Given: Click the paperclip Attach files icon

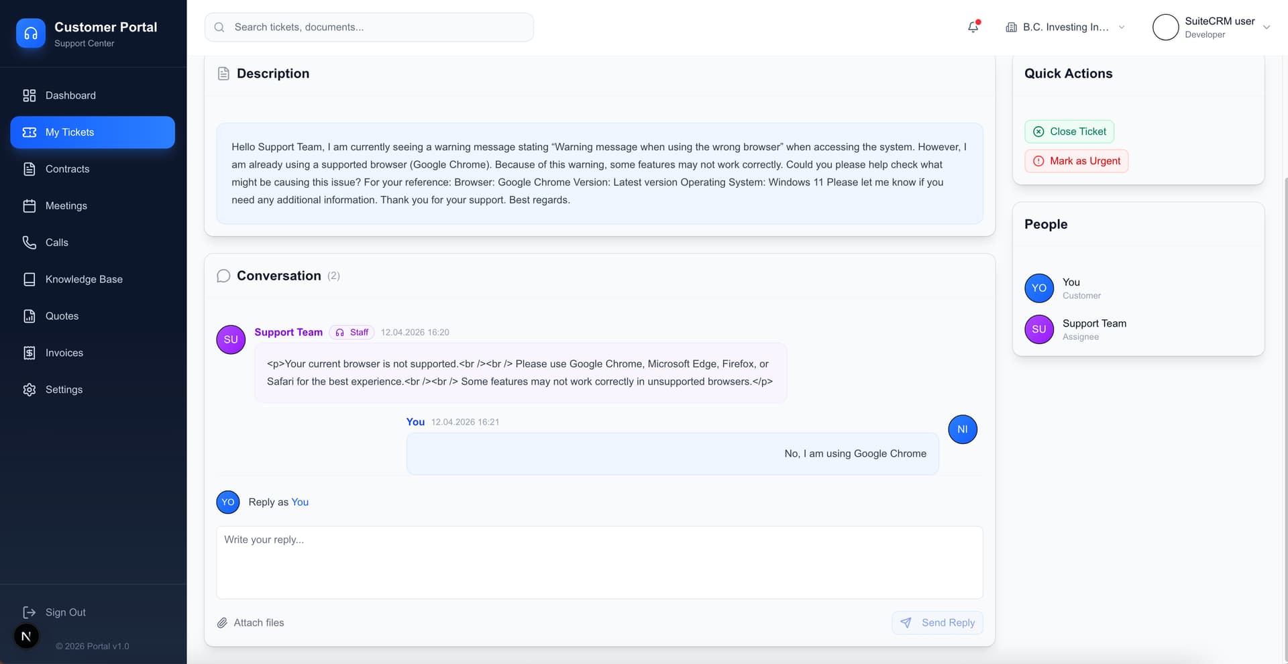Looking at the screenshot, I should click(x=222, y=623).
